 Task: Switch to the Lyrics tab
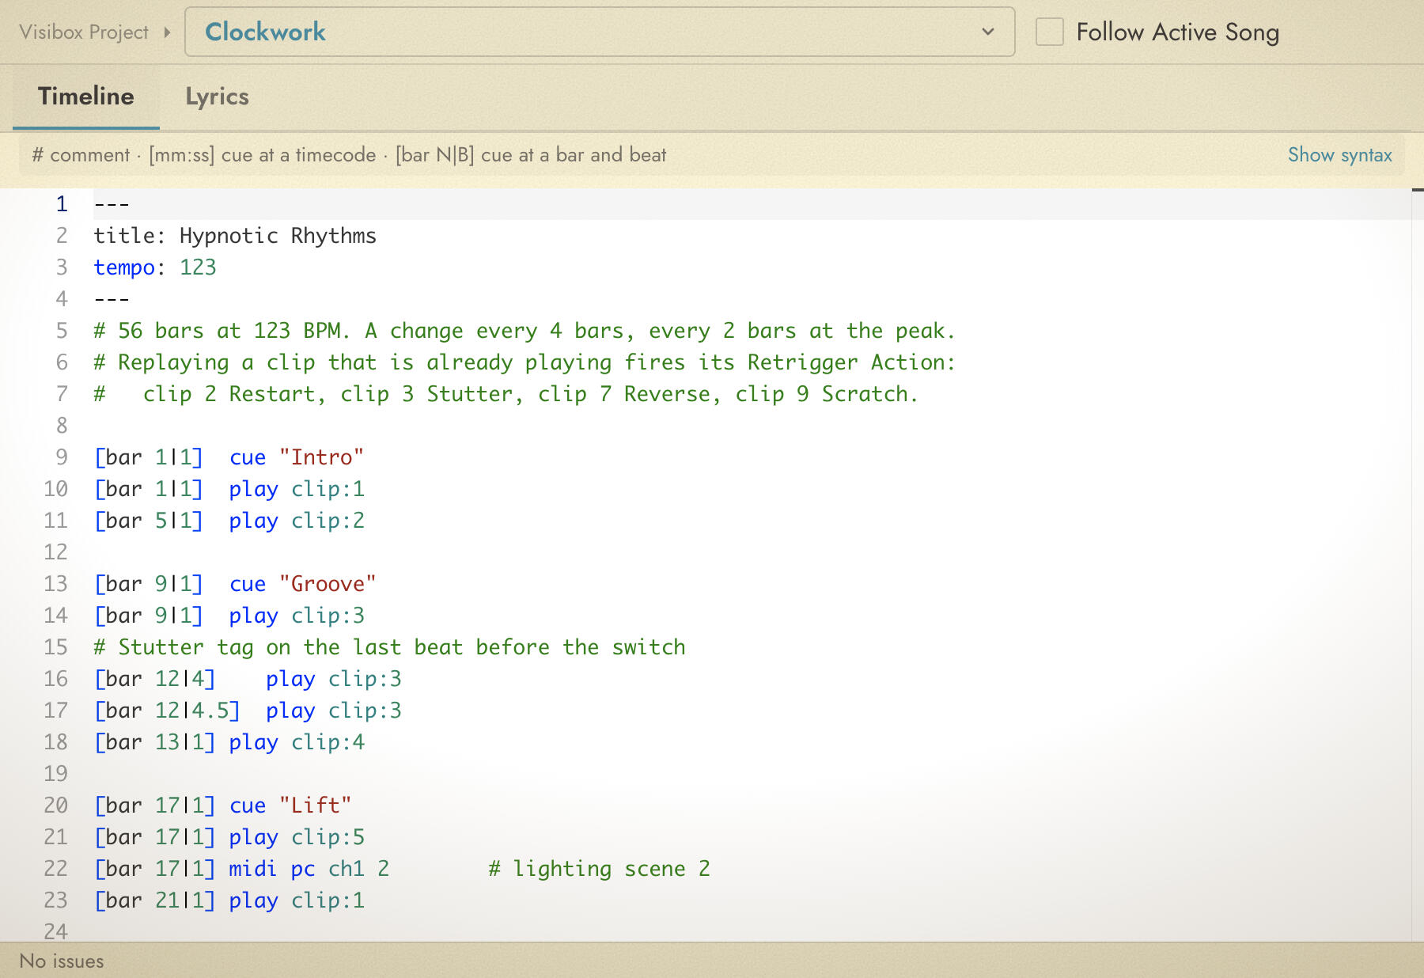tap(217, 97)
